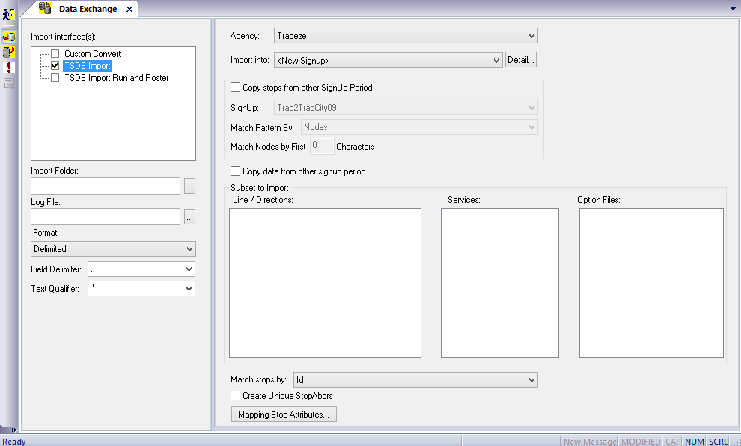Click inside the Log File input field
Image resolution: width=741 pixels, height=446 pixels.
105,217
